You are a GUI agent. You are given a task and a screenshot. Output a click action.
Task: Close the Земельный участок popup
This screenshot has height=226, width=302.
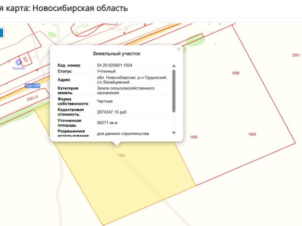coord(179,49)
